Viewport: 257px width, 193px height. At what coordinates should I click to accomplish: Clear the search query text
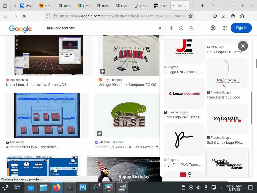160,28
